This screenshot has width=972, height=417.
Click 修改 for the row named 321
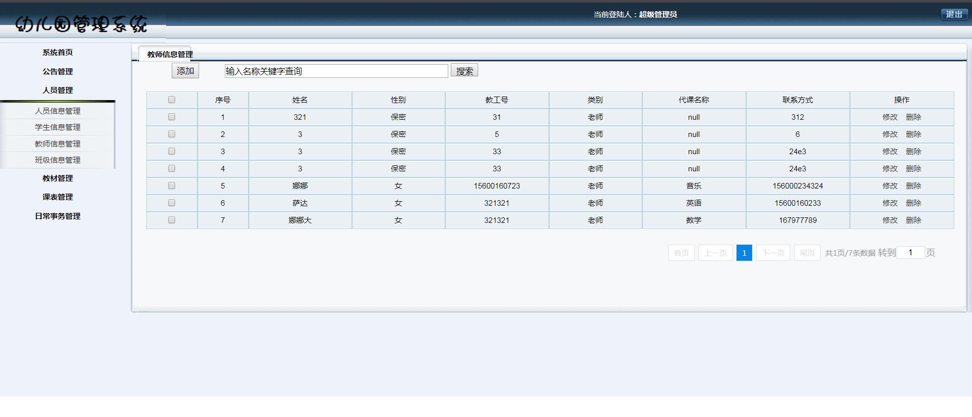coord(889,117)
